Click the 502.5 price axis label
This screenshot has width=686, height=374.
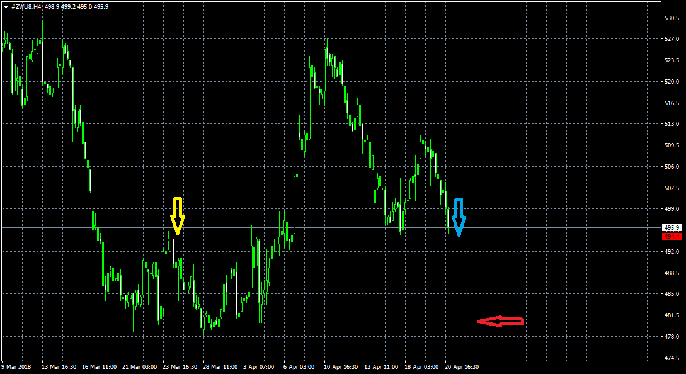[x=672, y=188]
